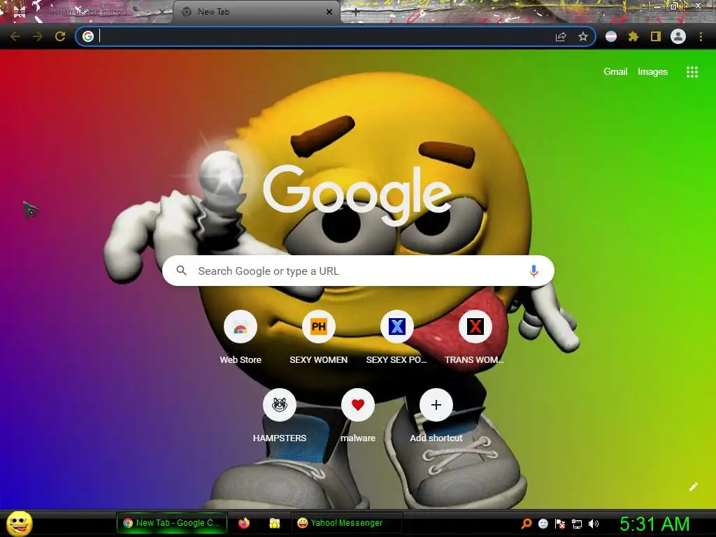The image size is (716, 537).
Task: Open the Extensions puzzle piece menu
Action: 633,36
